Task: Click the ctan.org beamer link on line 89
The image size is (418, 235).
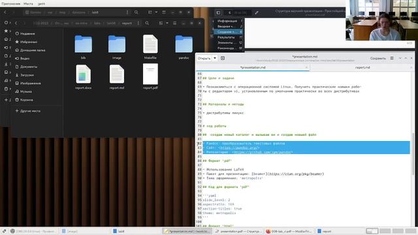Action: [x=296, y=174]
